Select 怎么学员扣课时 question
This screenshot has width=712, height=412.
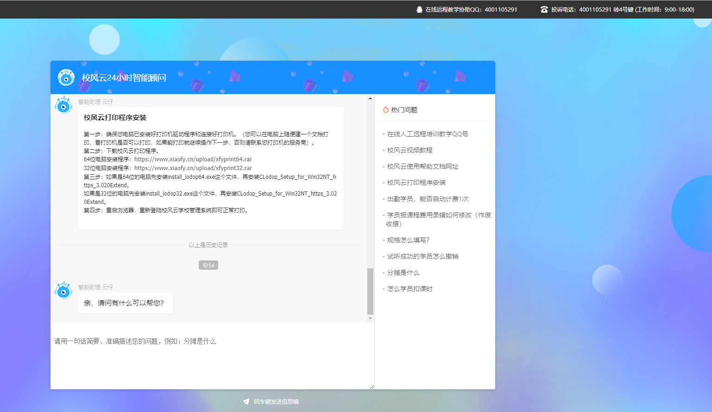click(410, 289)
